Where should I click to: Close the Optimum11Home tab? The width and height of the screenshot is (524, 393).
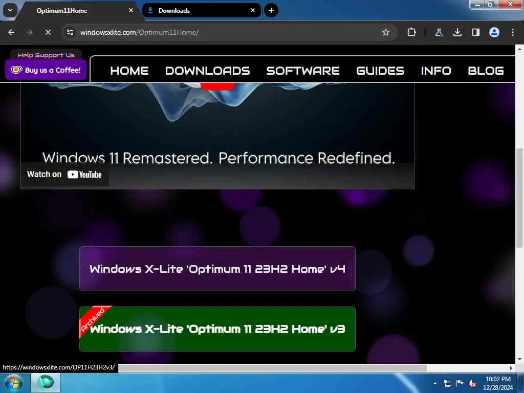point(131,10)
